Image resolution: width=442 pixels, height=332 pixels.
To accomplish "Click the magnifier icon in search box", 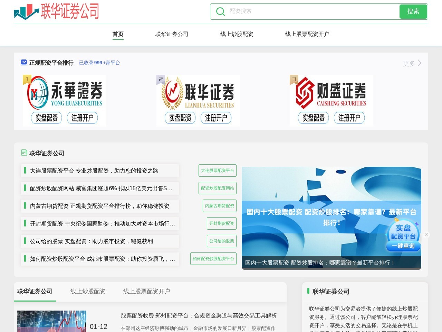I will tap(220, 11).
